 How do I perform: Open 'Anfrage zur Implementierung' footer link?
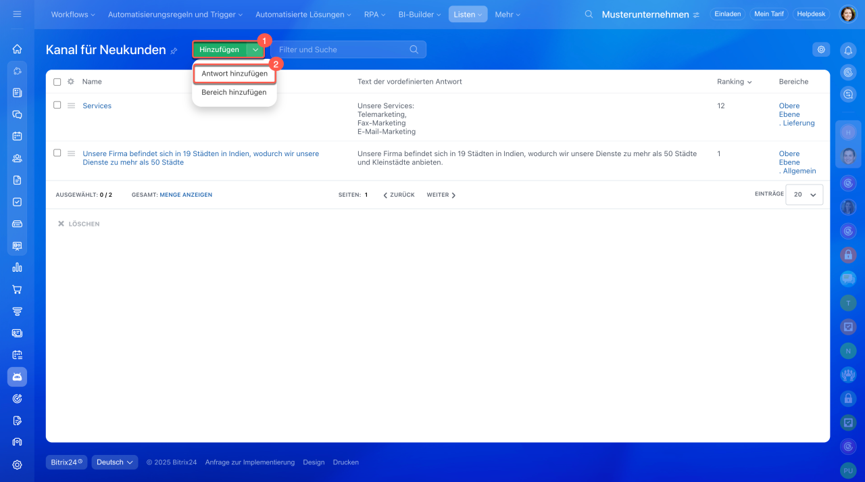click(250, 462)
